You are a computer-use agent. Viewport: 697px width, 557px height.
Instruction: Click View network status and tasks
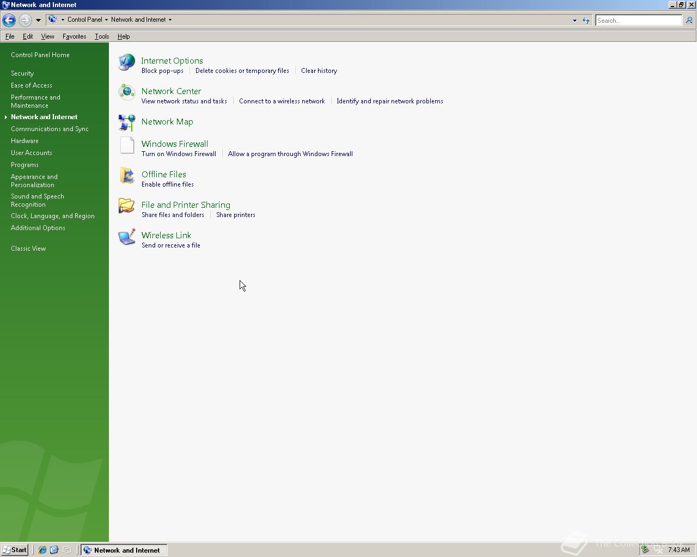click(184, 101)
